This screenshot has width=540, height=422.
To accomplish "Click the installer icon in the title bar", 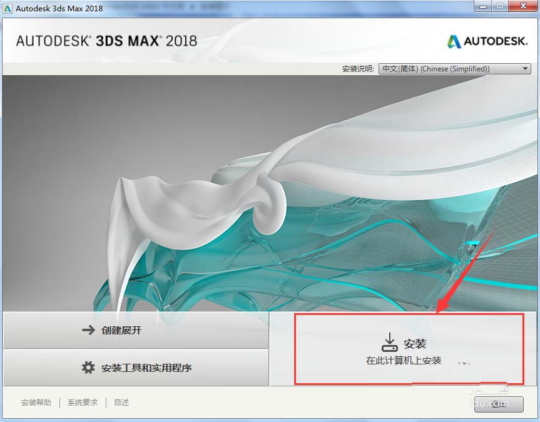I will click(8, 8).
